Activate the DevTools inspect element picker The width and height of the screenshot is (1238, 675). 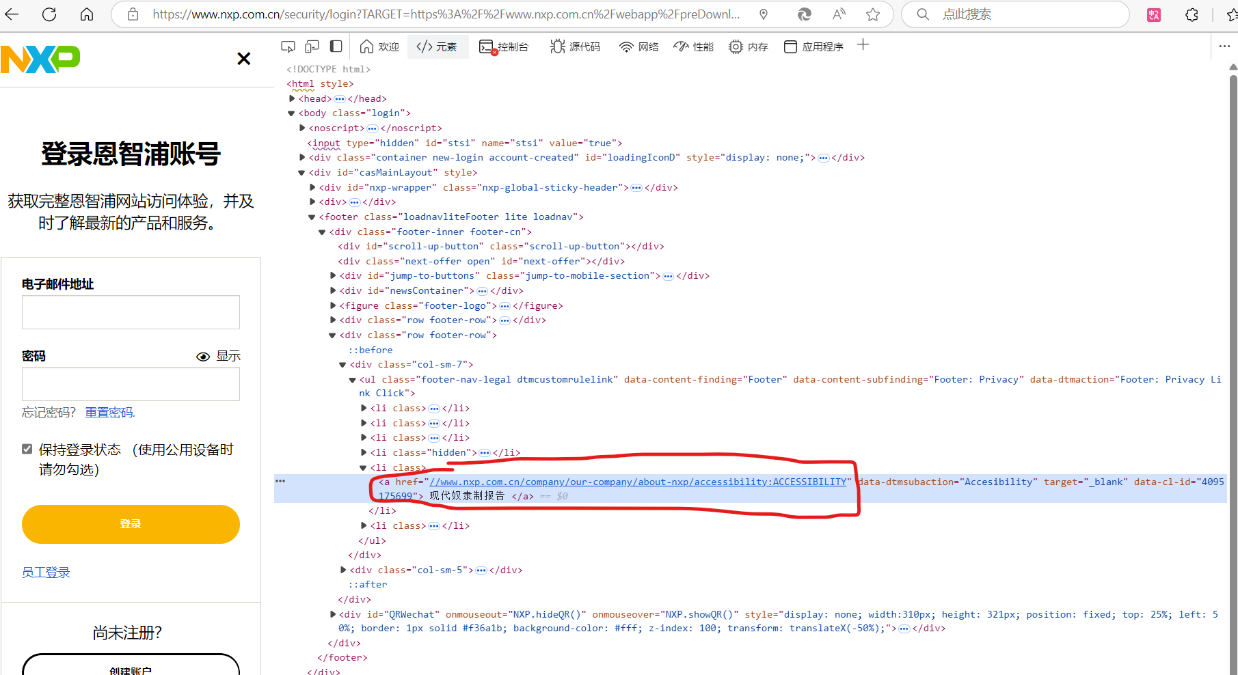coord(288,46)
